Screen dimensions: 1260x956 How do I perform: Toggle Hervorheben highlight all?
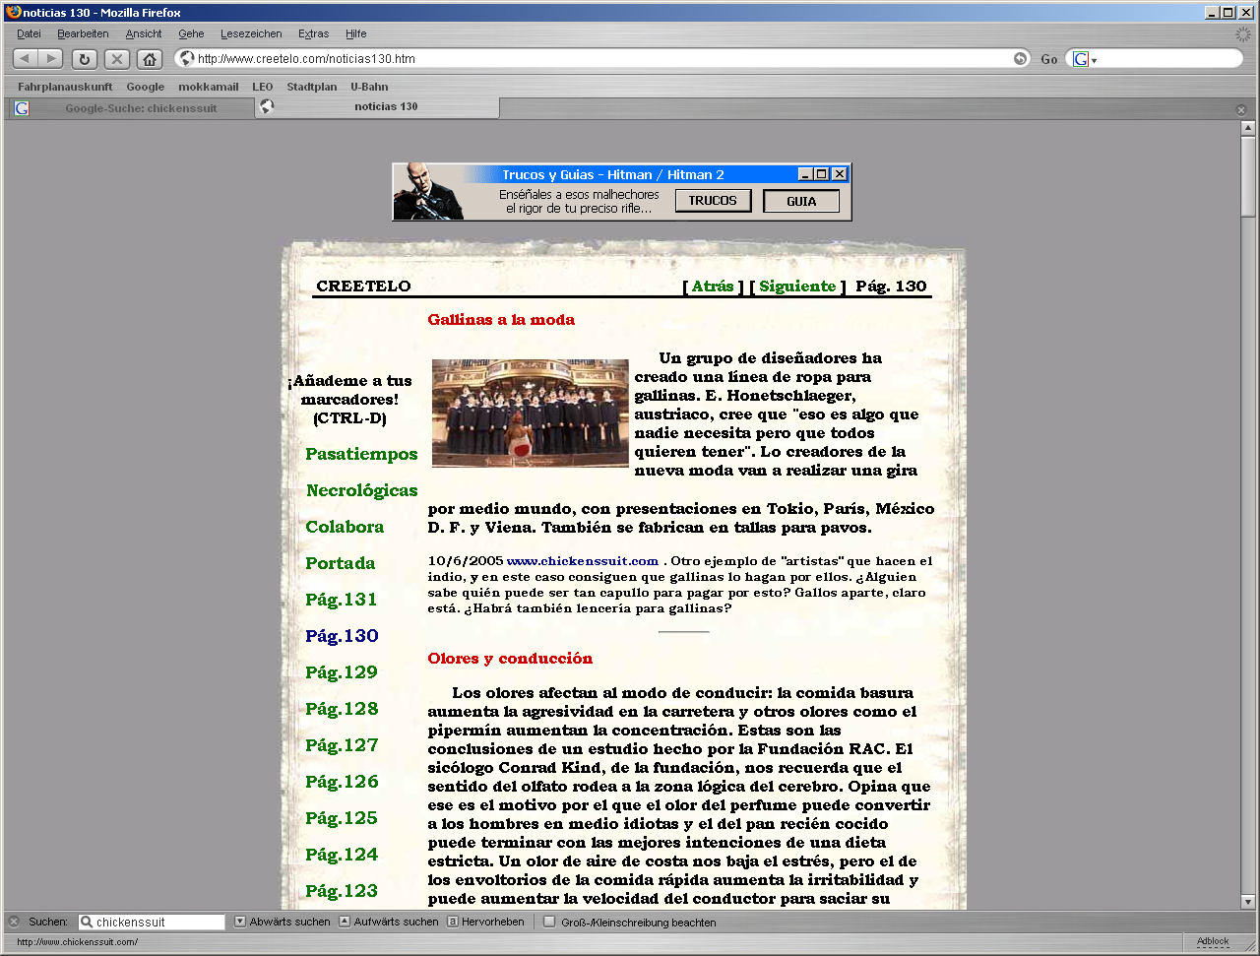click(x=485, y=923)
